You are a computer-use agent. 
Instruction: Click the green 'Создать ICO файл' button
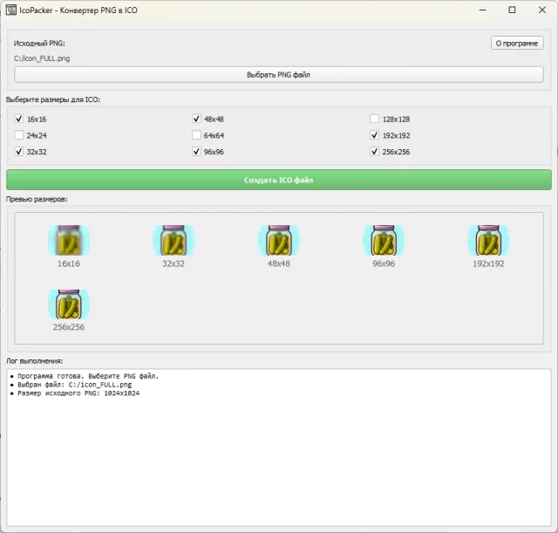click(279, 180)
